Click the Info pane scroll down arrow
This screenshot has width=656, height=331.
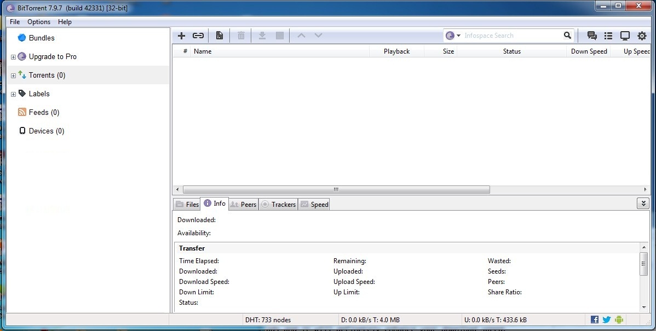[x=644, y=307]
